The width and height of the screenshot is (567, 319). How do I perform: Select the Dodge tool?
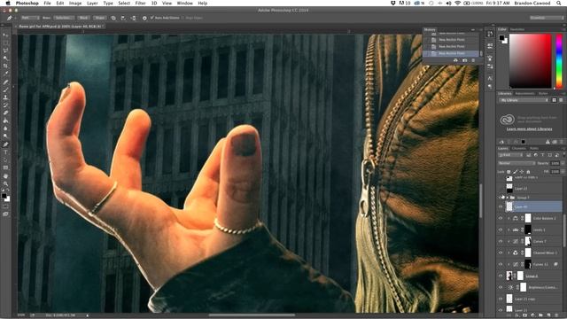5,136
